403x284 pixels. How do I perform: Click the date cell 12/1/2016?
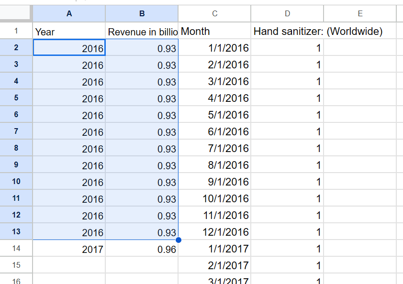click(214, 231)
